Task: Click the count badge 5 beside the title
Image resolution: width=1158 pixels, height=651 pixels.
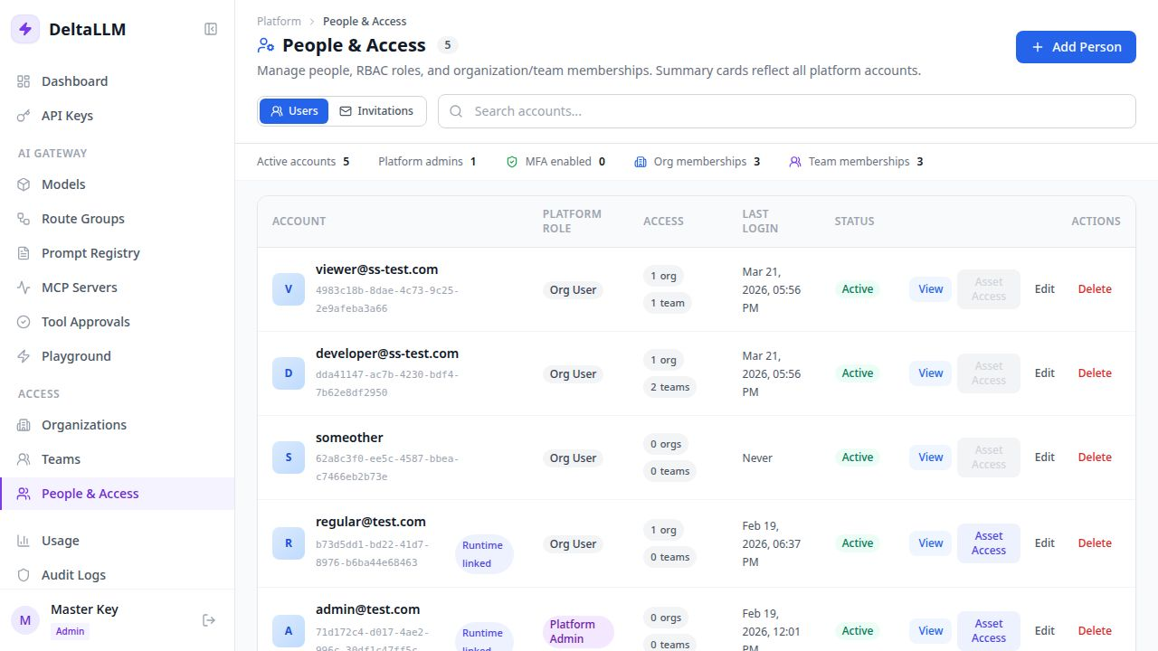Action: click(x=448, y=45)
